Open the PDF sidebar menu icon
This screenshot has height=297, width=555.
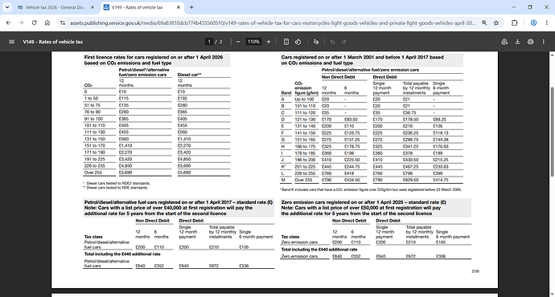point(12,42)
